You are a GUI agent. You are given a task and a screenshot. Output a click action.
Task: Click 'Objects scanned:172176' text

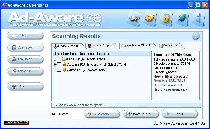pos(172,64)
